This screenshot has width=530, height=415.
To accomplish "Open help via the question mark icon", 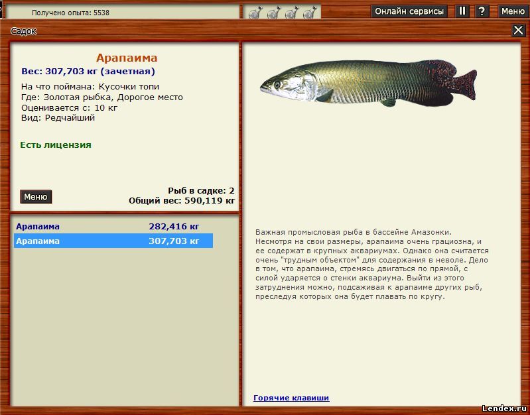I will (482, 11).
